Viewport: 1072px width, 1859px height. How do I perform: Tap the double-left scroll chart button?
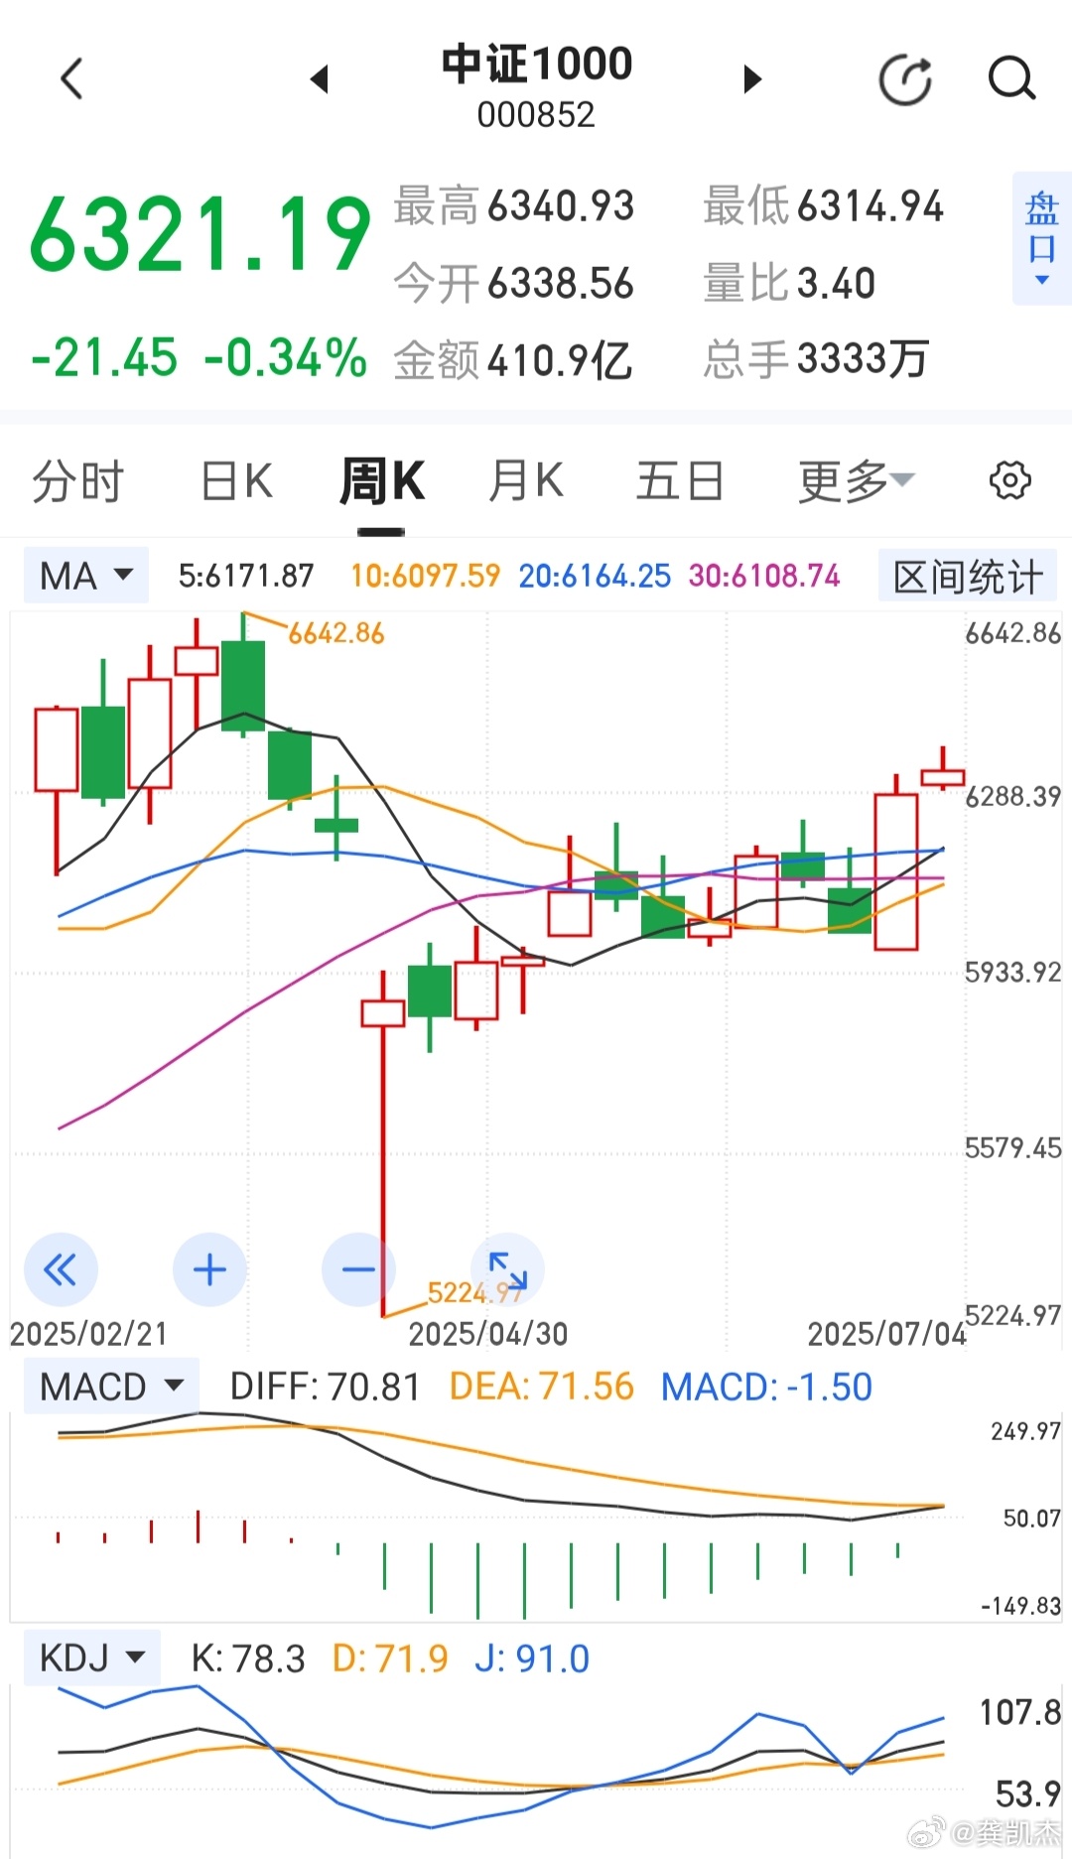coord(61,1269)
